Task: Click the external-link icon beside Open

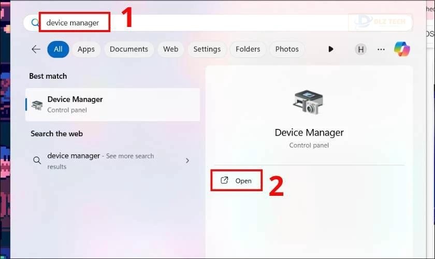Action: (x=224, y=180)
